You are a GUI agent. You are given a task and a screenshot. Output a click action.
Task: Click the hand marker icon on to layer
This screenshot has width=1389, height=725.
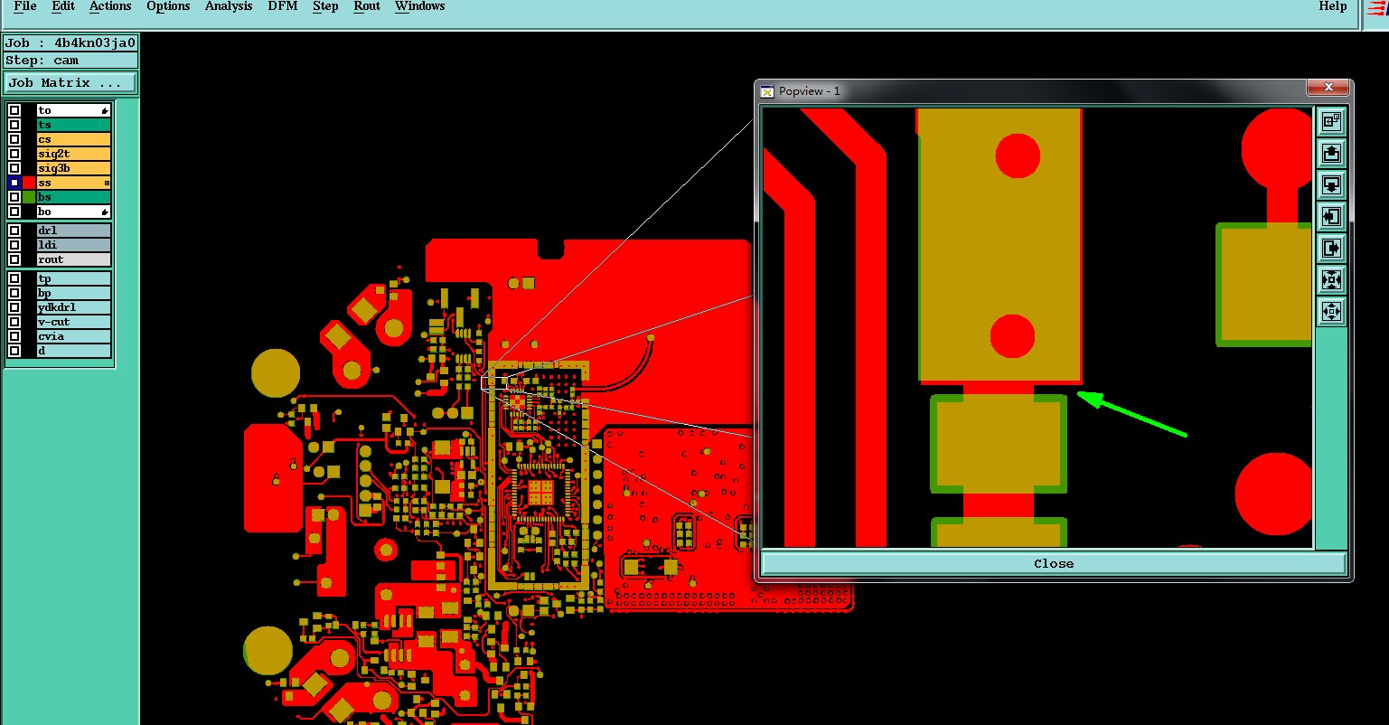[x=105, y=110]
